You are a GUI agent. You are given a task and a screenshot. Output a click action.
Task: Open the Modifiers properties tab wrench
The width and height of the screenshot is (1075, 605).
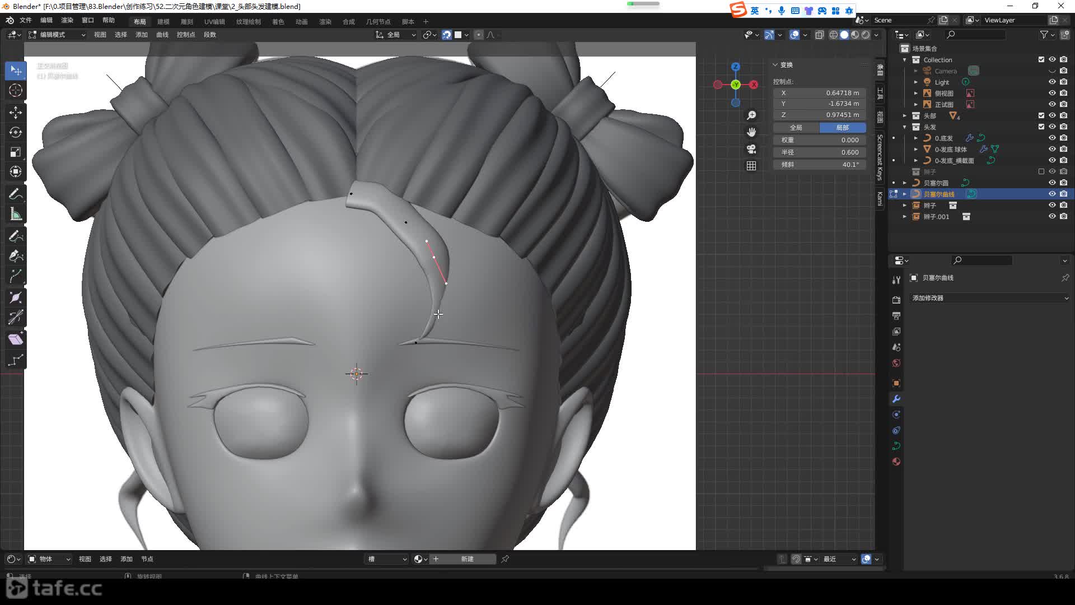pyautogui.click(x=896, y=399)
